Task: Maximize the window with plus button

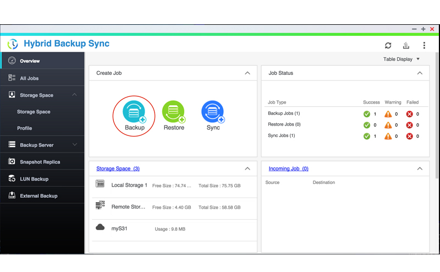Action: point(423,29)
